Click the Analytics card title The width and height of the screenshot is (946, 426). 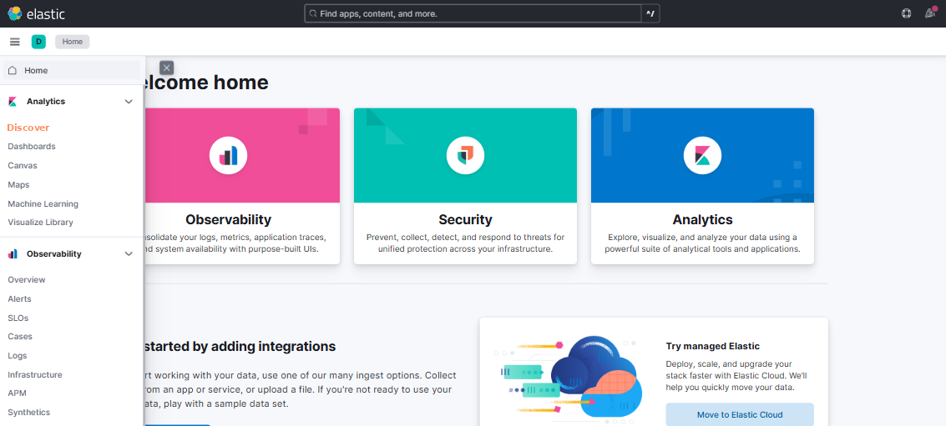click(x=702, y=219)
